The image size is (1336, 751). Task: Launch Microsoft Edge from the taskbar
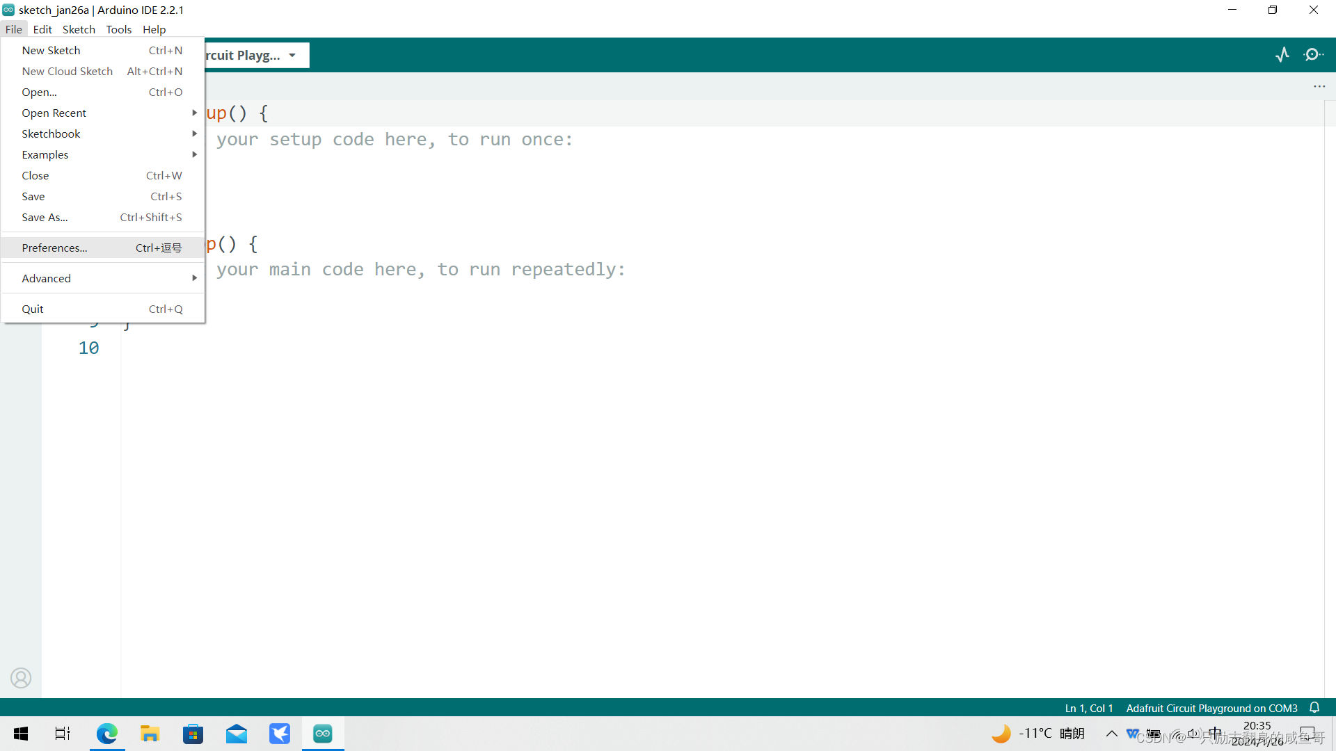pos(106,733)
